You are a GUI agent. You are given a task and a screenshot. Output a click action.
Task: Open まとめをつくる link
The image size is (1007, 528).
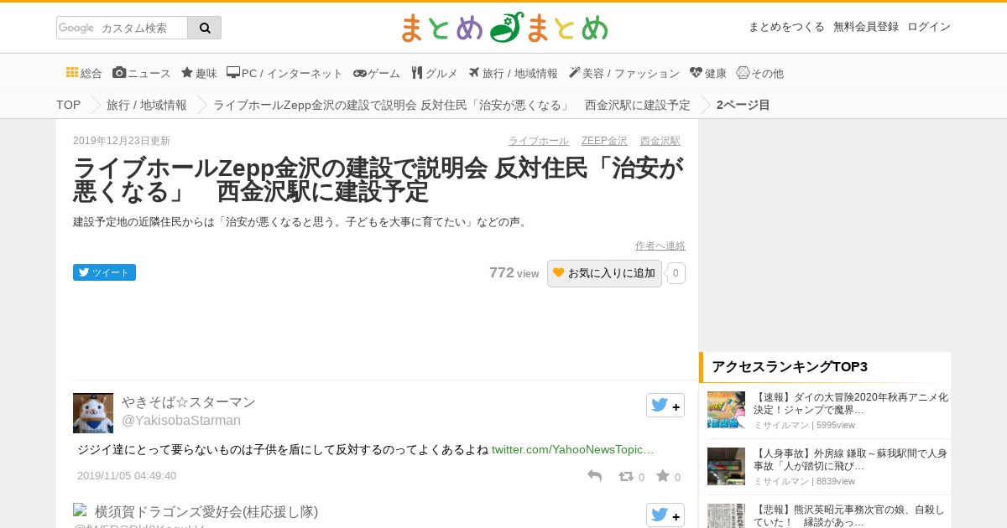tap(786, 27)
